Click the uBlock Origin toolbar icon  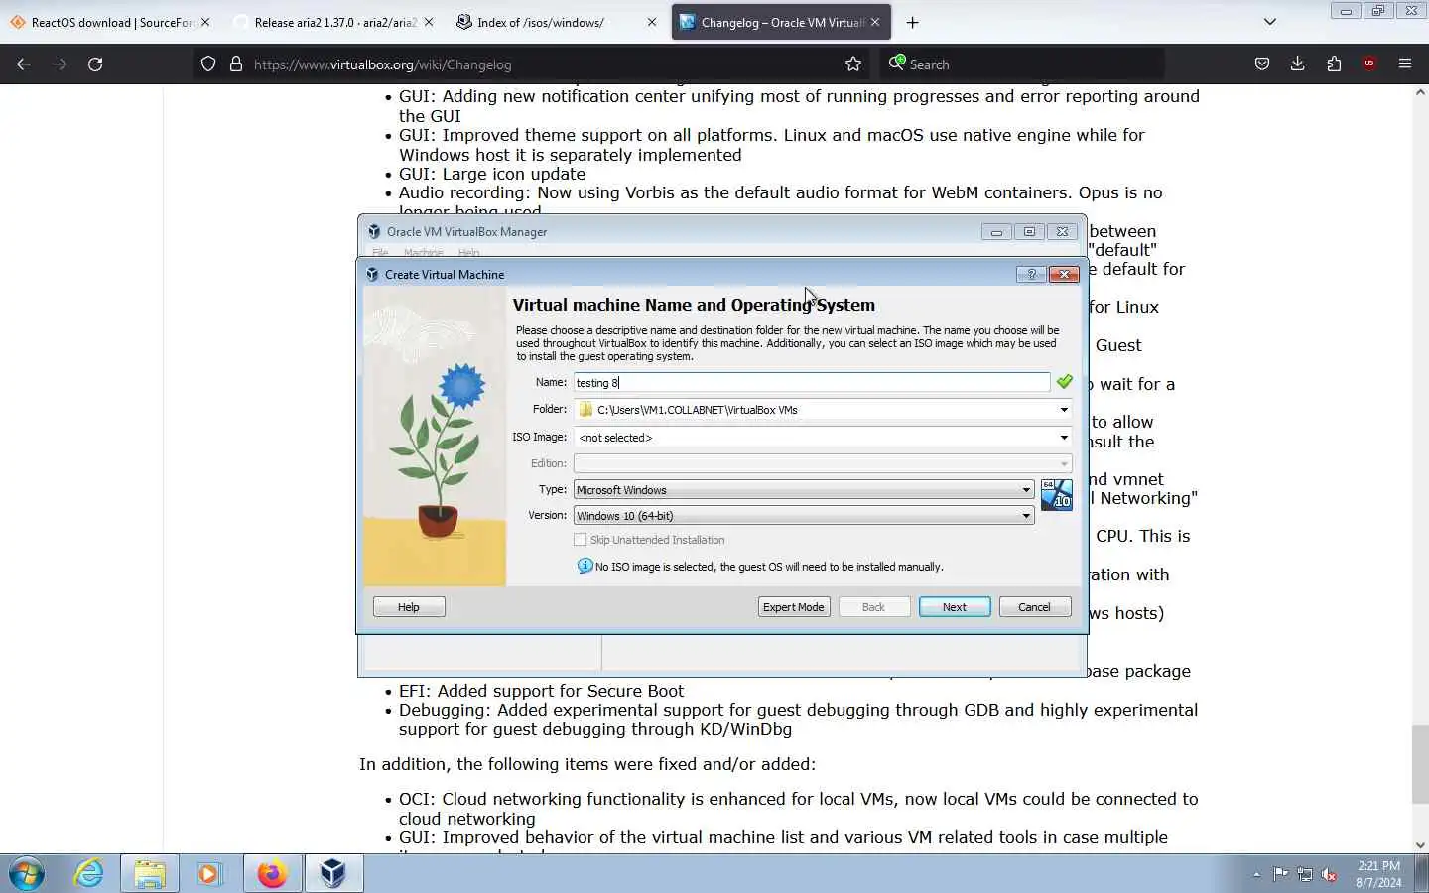coord(1369,64)
